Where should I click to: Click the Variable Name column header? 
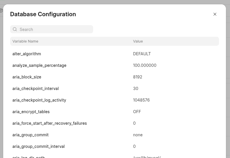coord(26,41)
